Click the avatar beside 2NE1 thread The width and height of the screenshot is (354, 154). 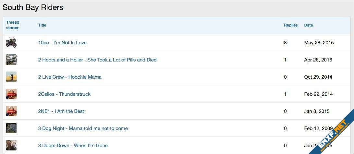(11, 111)
